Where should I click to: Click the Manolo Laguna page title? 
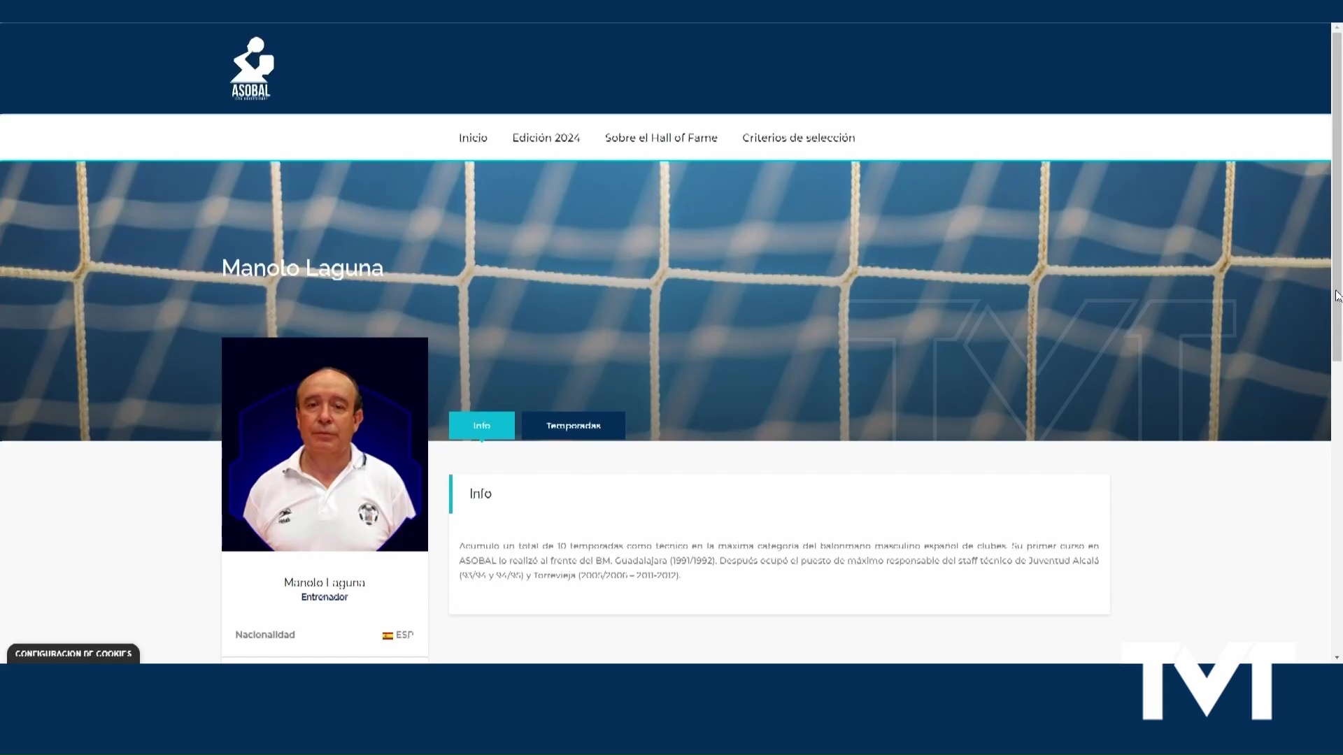click(302, 268)
